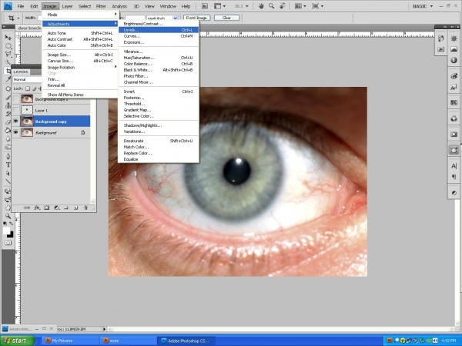The height and width of the screenshot is (346, 462).
Task: Select the Clone Stamp tool
Action: 8,105
